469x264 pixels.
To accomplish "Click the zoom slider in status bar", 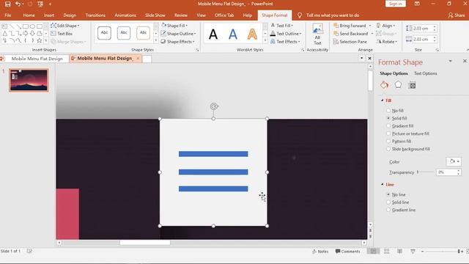I will [441, 252].
